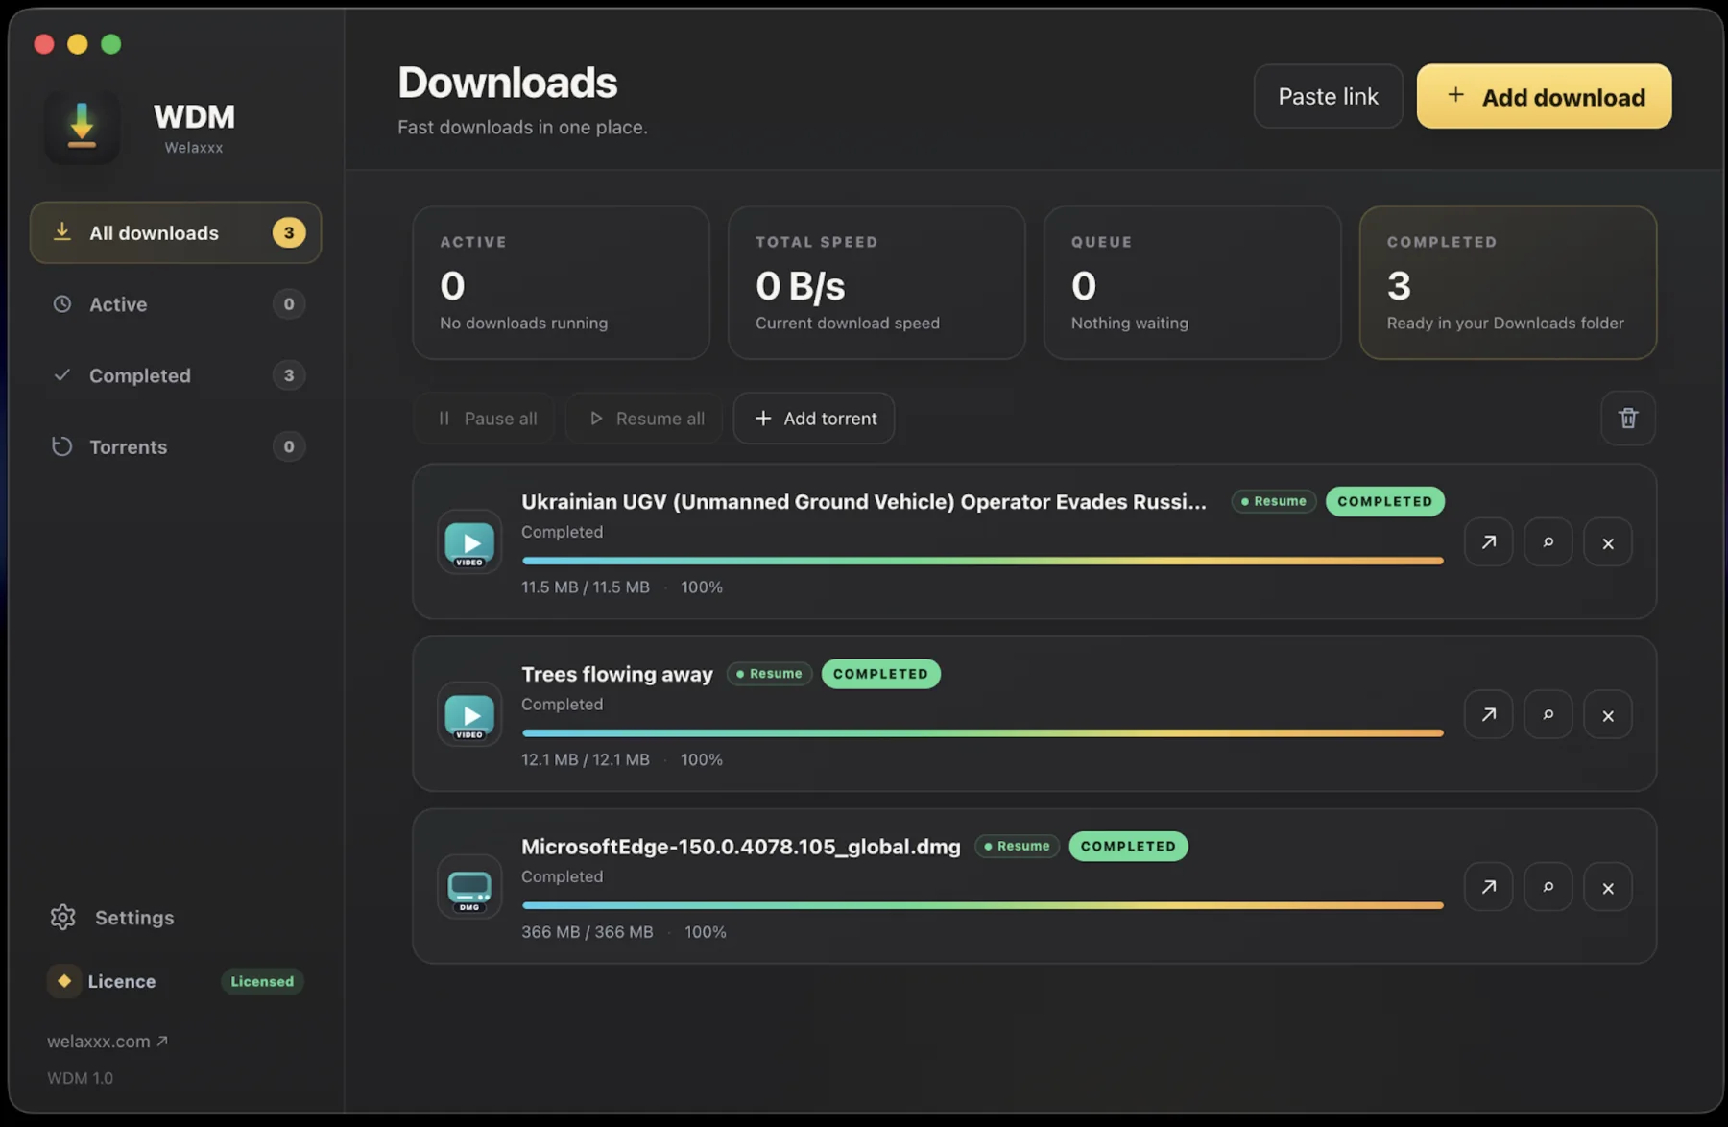Reveal Trees flowing away in folder
The image size is (1728, 1127).
(x=1548, y=714)
